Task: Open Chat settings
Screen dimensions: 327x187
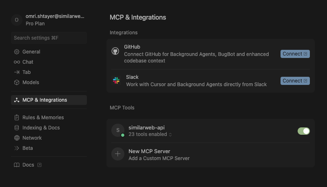Action: tap(49, 62)
